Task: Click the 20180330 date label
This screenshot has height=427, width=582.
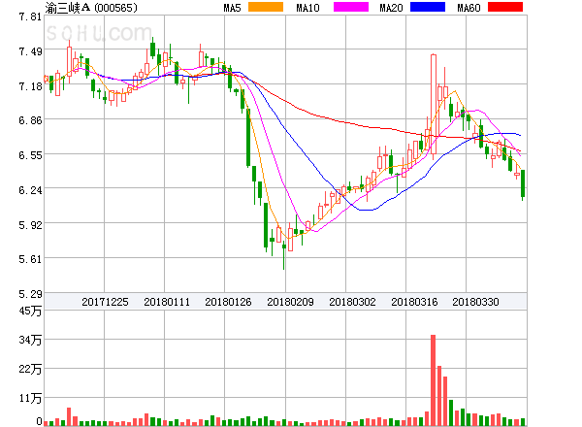Action: [x=475, y=302]
